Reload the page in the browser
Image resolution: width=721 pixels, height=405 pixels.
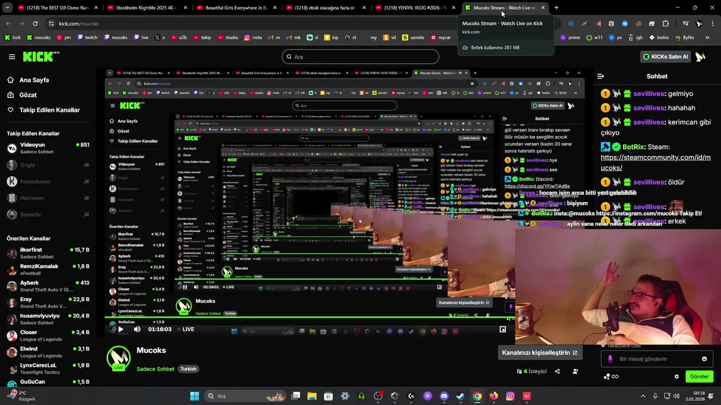[35, 24]
